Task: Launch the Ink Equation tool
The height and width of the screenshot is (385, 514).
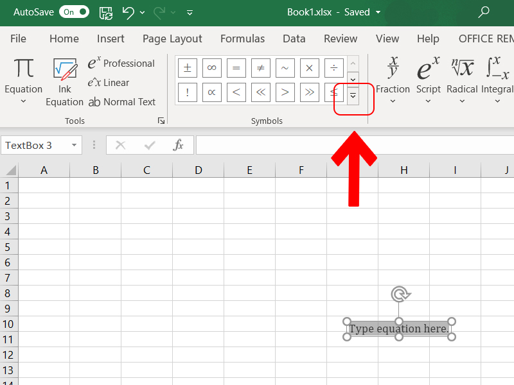Action: [x=64, y=69]
